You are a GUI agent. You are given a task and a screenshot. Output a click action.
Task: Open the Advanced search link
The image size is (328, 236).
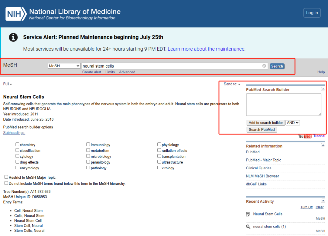pos(127,72)
